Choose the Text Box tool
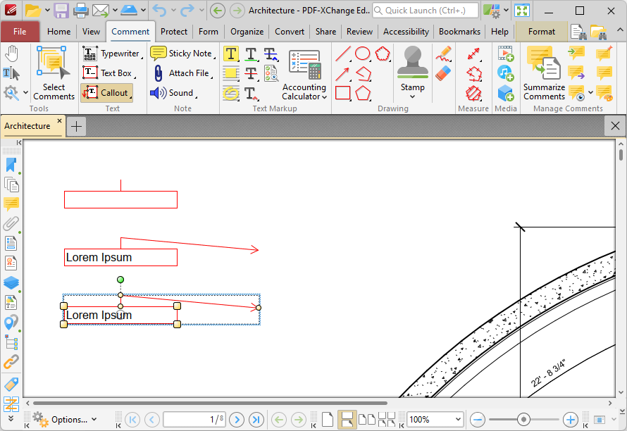The width and height of the screenshot is (627, 431). point(108,73)
